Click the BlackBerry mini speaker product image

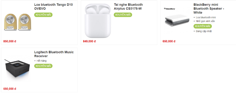tap(176, 20)
